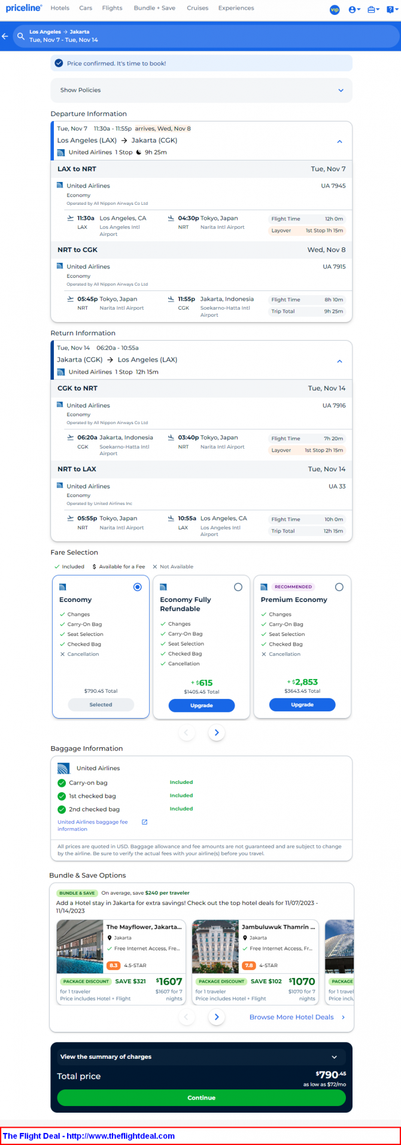Click the RECOMMENDED badge on Premium Economy

(x=293, y=587)
